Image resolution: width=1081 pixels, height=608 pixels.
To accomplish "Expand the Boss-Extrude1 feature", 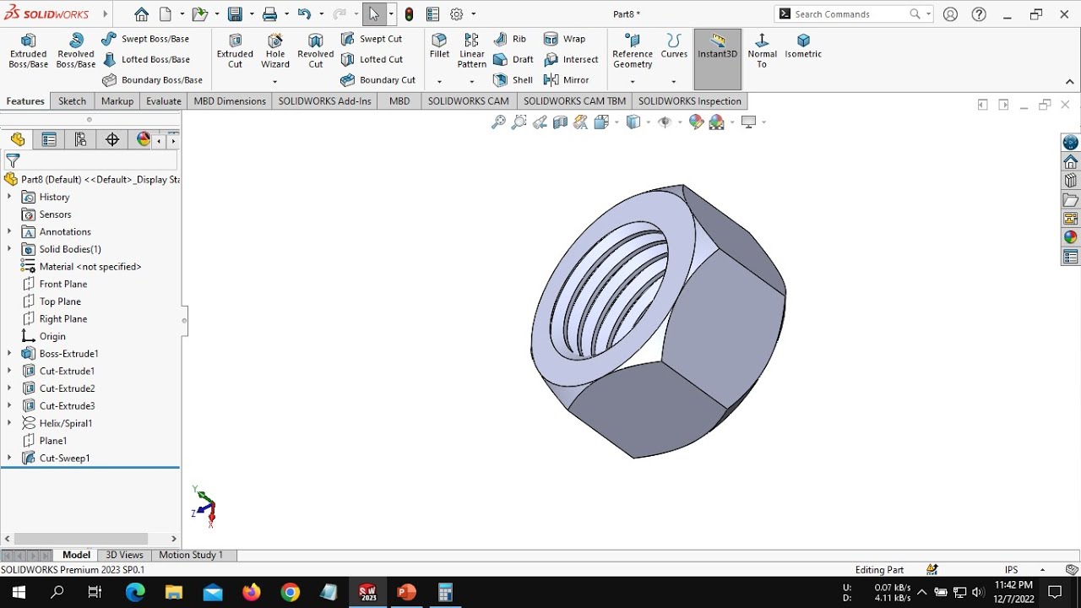I will [x=9, y=354].
